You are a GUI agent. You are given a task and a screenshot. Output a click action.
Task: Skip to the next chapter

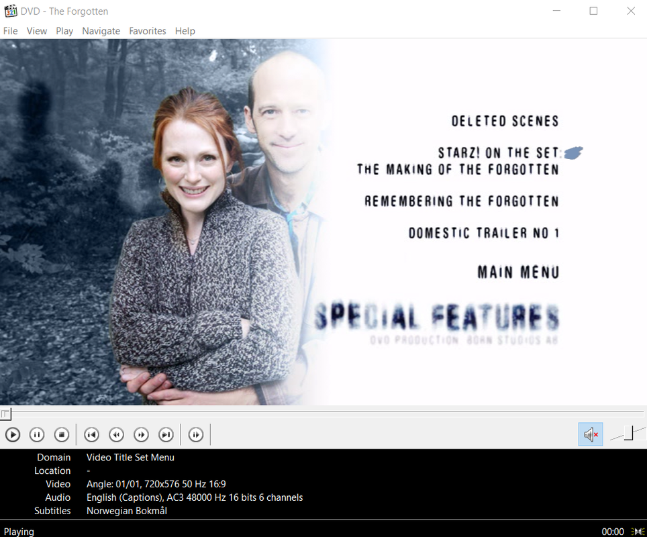pos(166,435)
